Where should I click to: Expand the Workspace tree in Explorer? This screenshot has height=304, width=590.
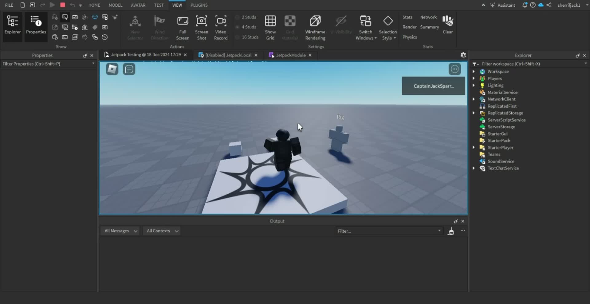click(474, 71)
